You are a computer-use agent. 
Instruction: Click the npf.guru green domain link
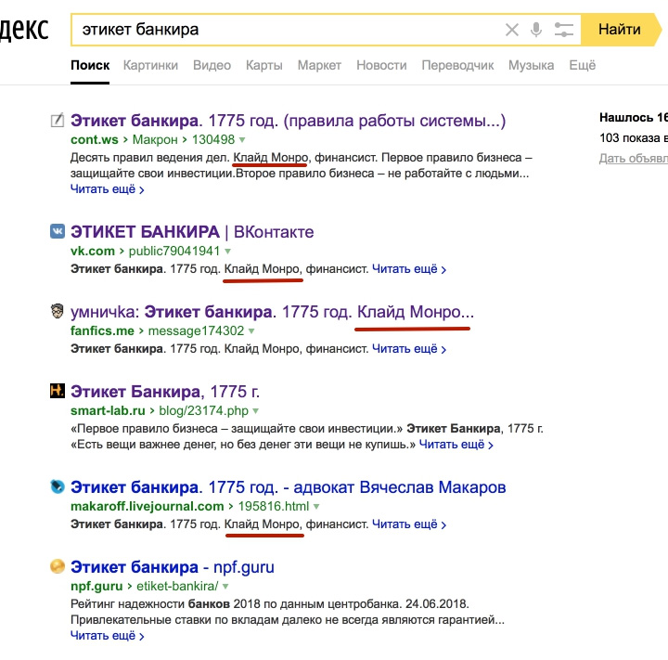click(96, 586)
